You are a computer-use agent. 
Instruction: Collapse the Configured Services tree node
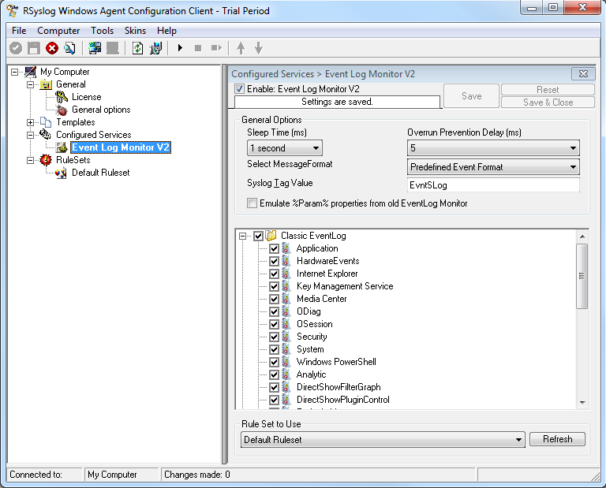(x=30, y=135)
